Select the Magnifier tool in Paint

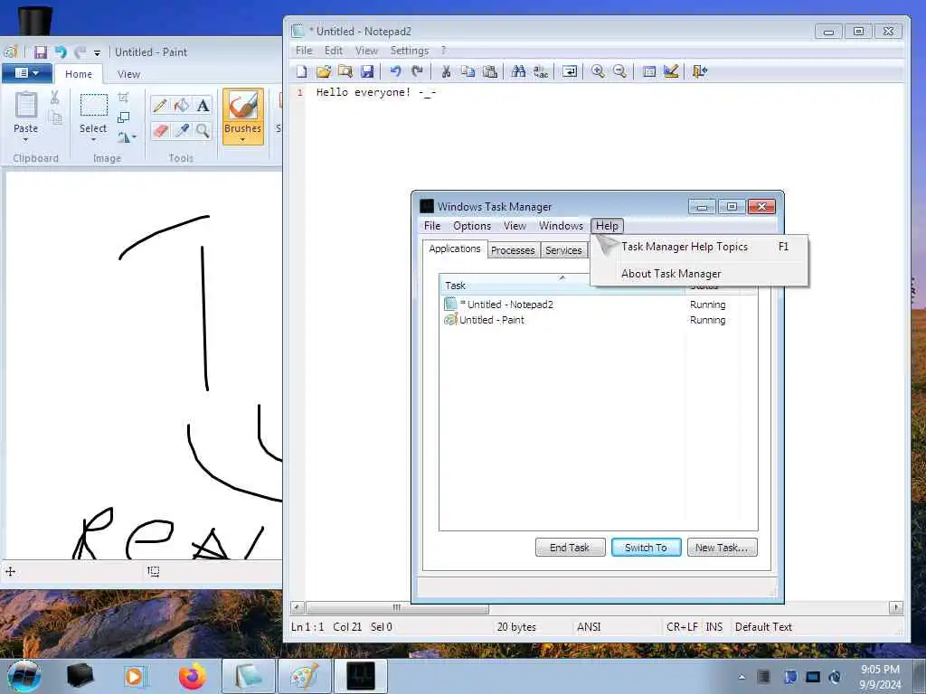203,130
